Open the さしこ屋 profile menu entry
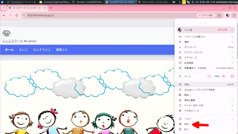Image resolution: width=238 pixels, height=134 pixels. pyautogui.click(x=206, y=30)
